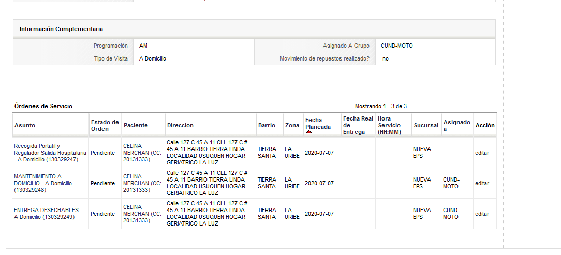Select LA URIBE in MANTENIMIENTO row

pyautogui.click(x=292, y=183)
